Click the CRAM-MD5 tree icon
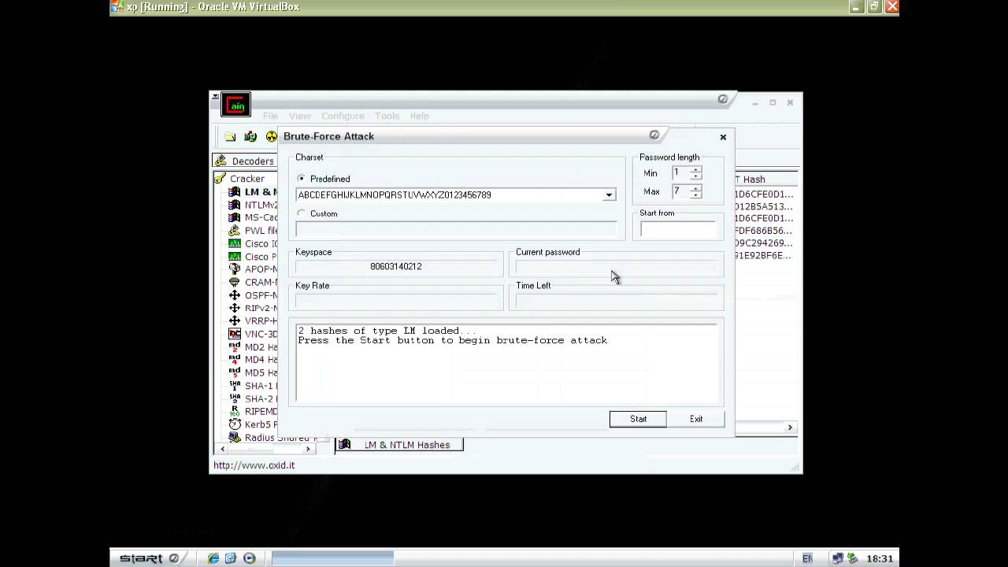The width and height of the screenshot is (1008, 567). (235, 282)
